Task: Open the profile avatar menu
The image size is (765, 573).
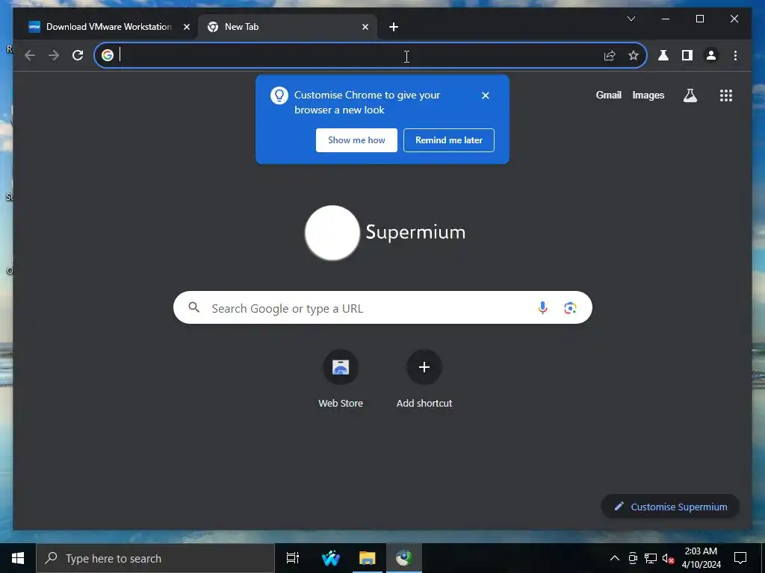Action: [711, 55]
